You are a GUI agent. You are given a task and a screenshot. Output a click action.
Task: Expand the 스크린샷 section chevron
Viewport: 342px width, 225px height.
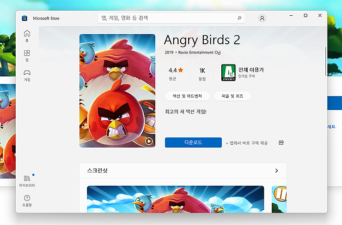coord(276,171)
